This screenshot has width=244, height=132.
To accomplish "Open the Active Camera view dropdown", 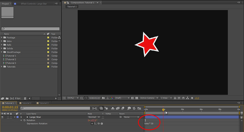I will click(x=149, y=98).
